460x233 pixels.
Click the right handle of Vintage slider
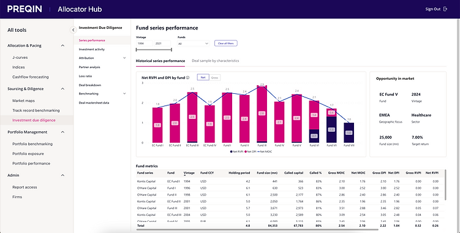coord(172,50)
